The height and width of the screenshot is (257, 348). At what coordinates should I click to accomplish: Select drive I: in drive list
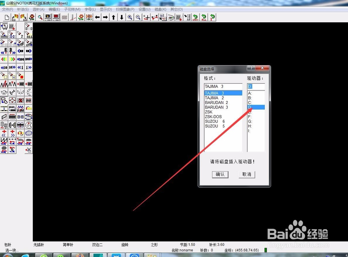(x=256, y=131)
